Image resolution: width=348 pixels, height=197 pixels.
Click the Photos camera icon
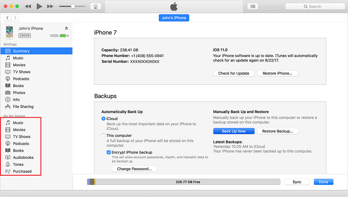tap(8, 93)
